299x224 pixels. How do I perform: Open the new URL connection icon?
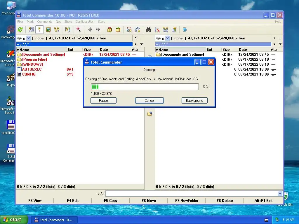pos(138,29)
